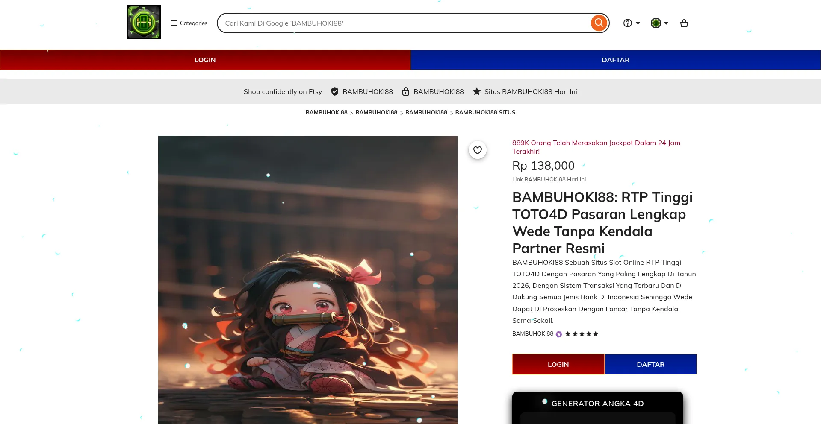Click the red LOGIN button under rating
This screenshot has height=424, width=821.
pos(558,364)
